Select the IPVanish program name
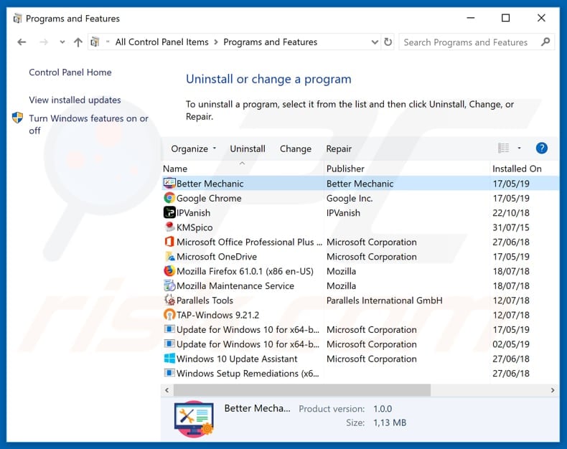The image size is (567, 449). click(x=193, y=213)
